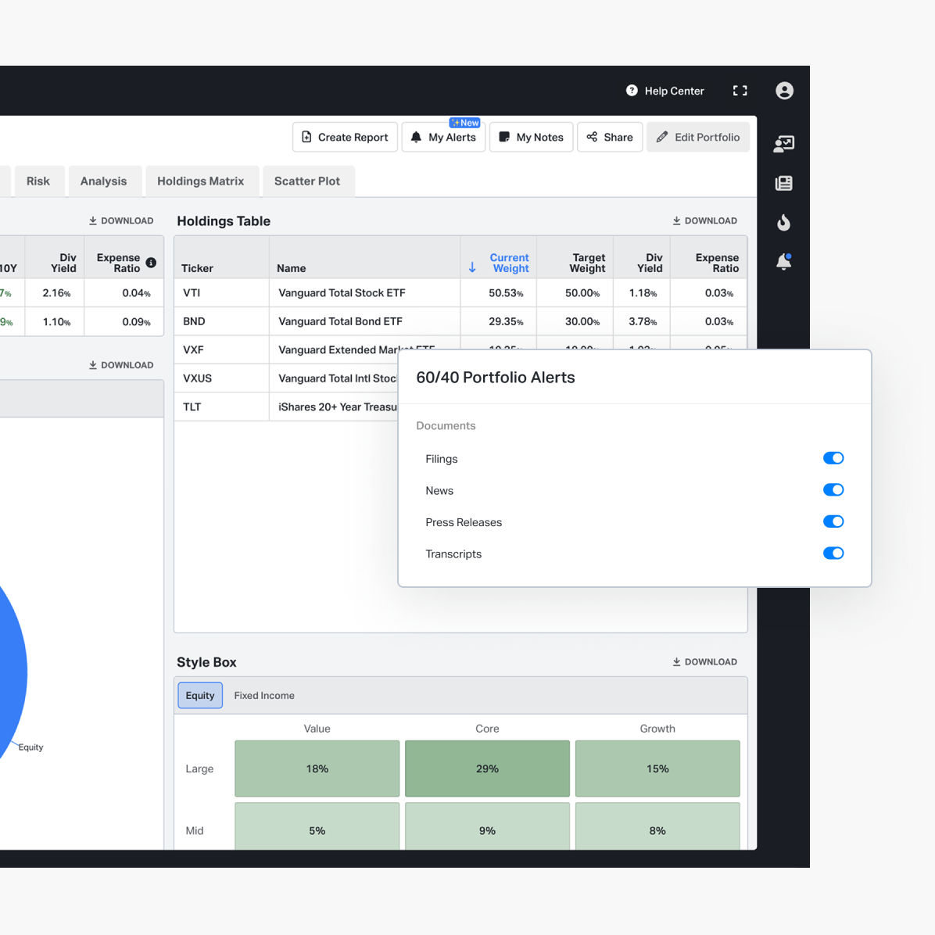Screen dimensions: 935x935
Task: Disable Transcripts alerts toggle
Action: pos(833,553)
